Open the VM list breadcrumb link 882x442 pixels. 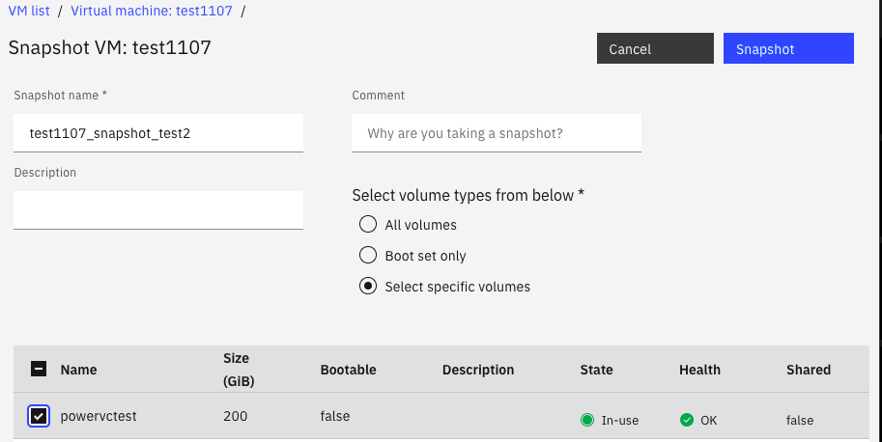click(29, 11)
